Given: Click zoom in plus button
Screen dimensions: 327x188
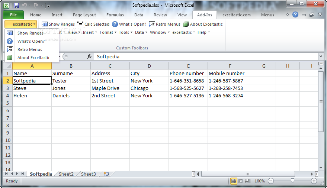Looking at the screenshot, I should (314, 181).
